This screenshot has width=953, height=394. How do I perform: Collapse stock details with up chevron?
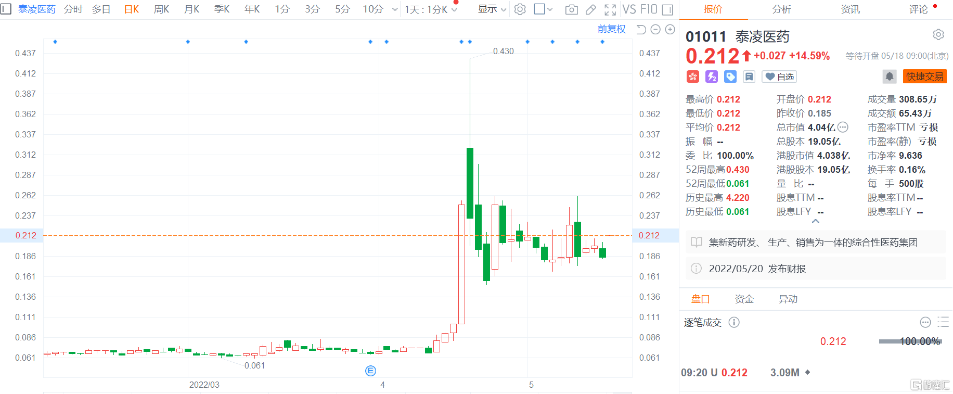(x=816, y=221)
